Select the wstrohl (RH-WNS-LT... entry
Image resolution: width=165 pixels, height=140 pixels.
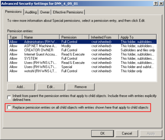pyautogui.click(x=82, y=71)
